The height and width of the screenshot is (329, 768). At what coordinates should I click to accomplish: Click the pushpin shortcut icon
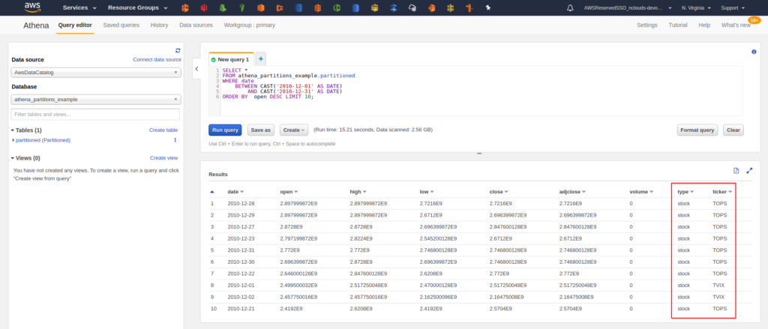point(487,7)
